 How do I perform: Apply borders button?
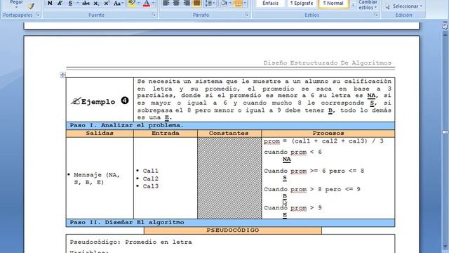pos(238,3)
